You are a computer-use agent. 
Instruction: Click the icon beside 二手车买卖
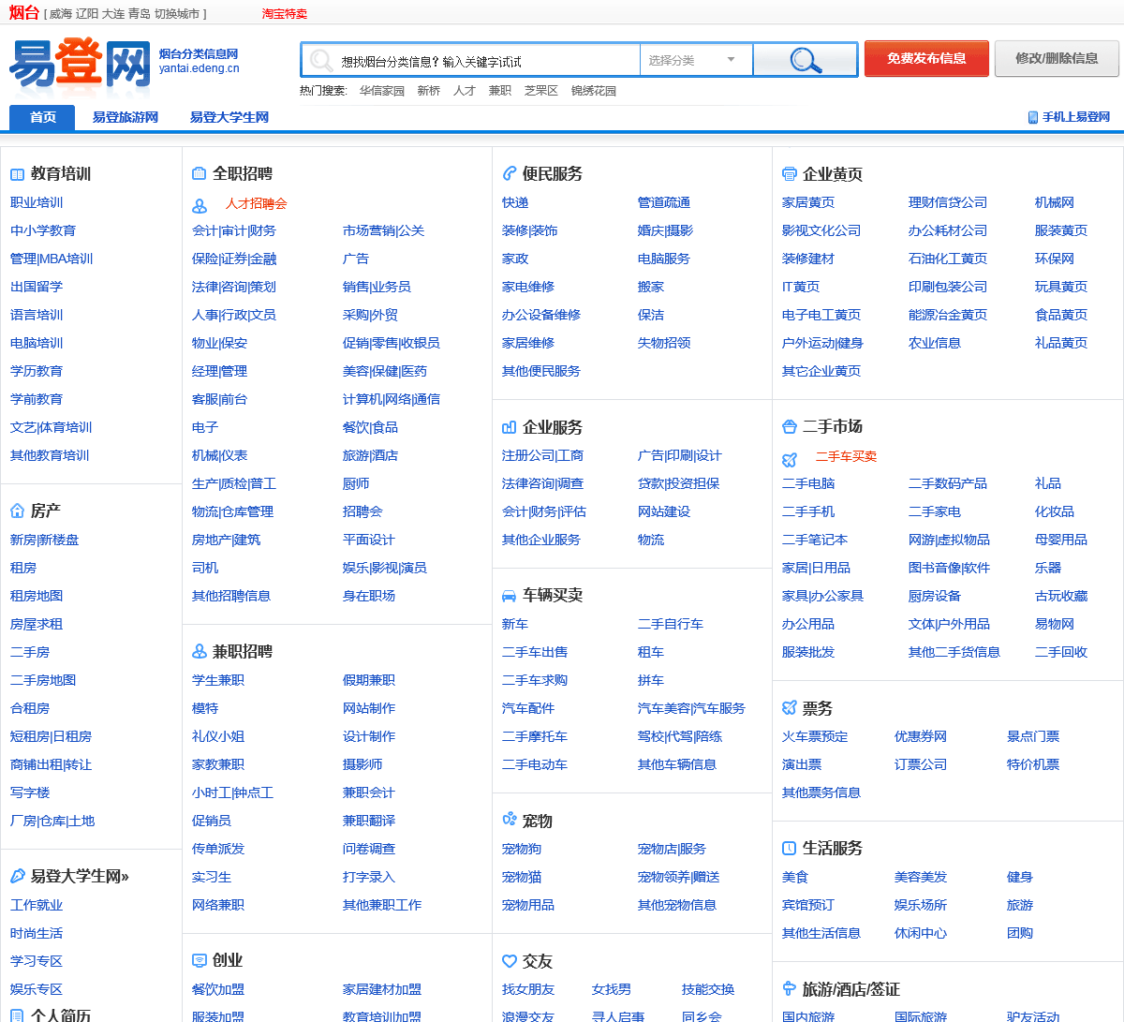click(x=790, y=458)
